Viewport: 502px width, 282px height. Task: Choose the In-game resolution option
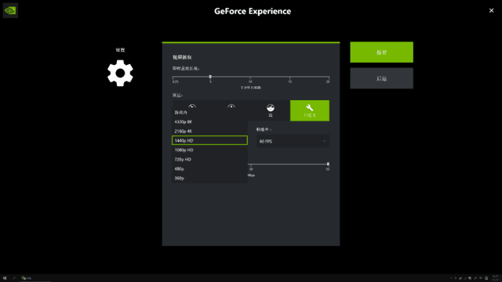coord(209,112)
